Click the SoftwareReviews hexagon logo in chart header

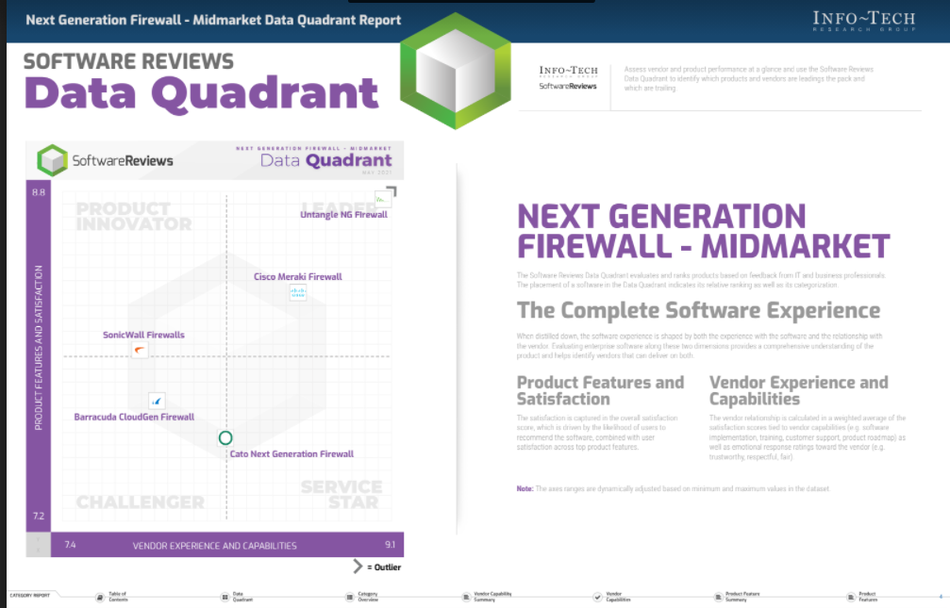coord(52,160)
